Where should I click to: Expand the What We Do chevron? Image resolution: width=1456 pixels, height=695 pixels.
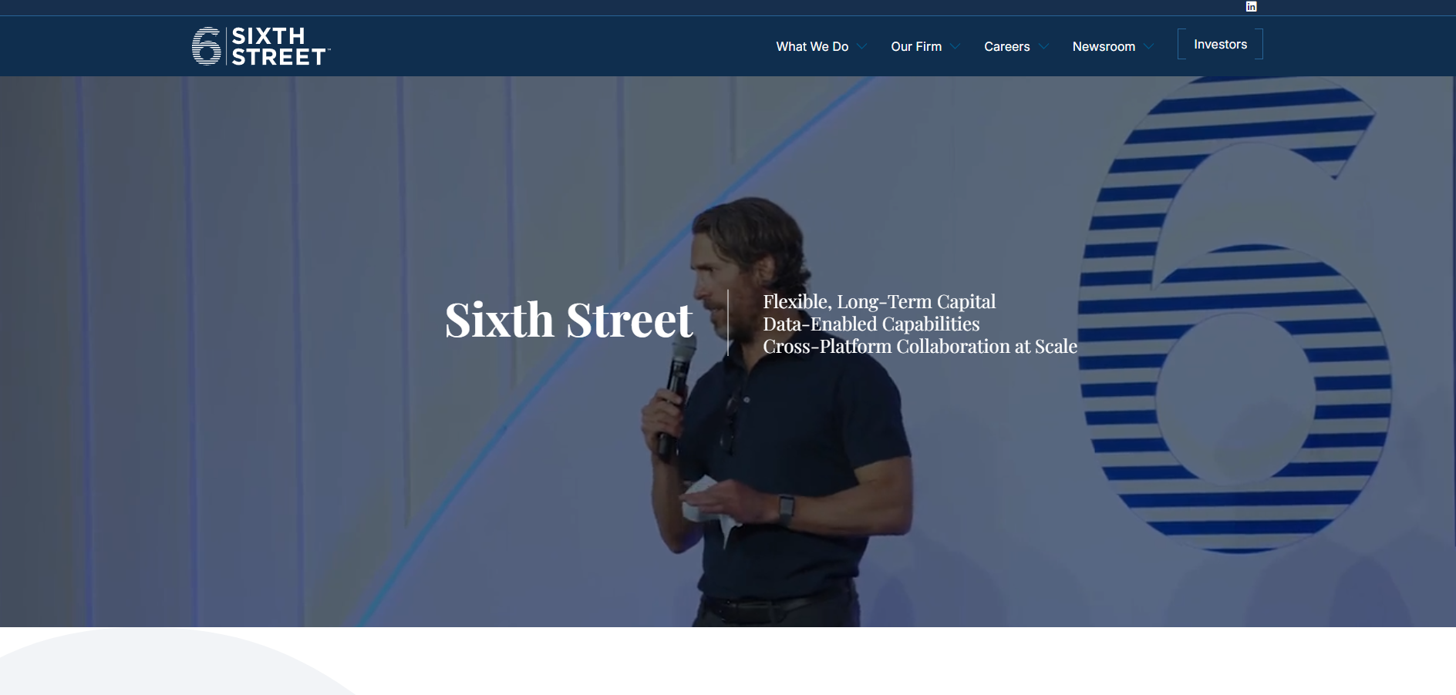[862, 47]
